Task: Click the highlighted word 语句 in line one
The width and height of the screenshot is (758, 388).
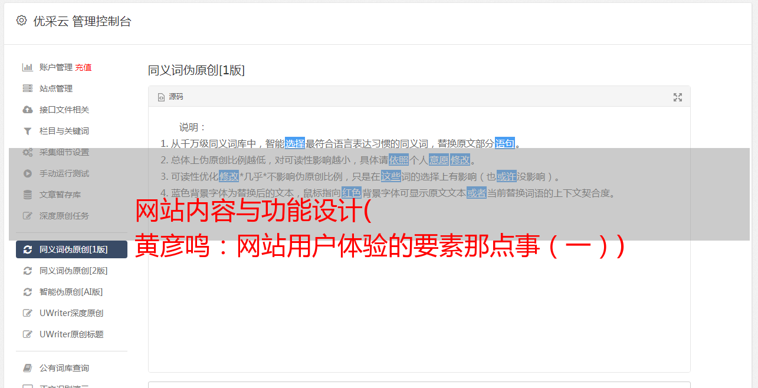Action: pos(505,143)
